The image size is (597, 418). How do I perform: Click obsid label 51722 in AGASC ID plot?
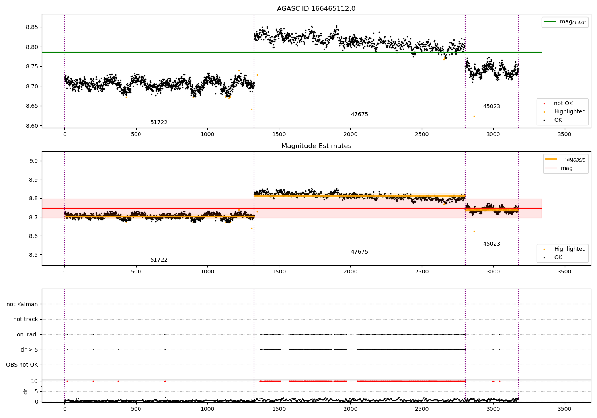point(159,123)
